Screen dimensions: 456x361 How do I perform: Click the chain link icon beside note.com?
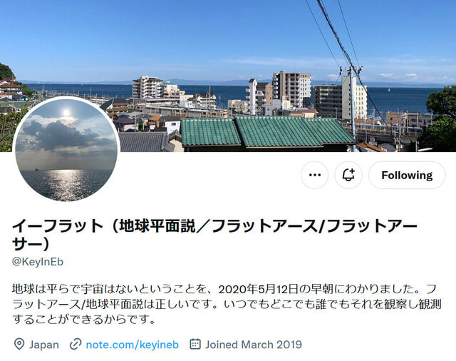coord(76,345)
